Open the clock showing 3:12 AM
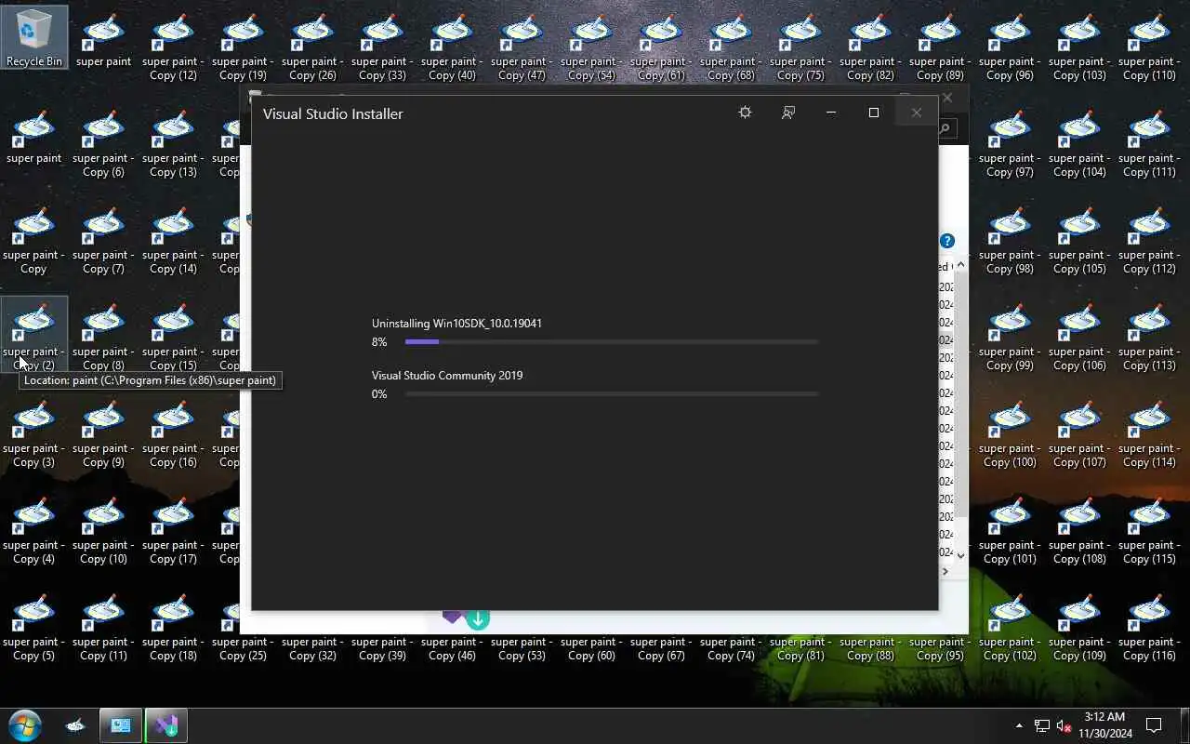This screenshot has height=744, width=1190. [x=1105, y=725]
